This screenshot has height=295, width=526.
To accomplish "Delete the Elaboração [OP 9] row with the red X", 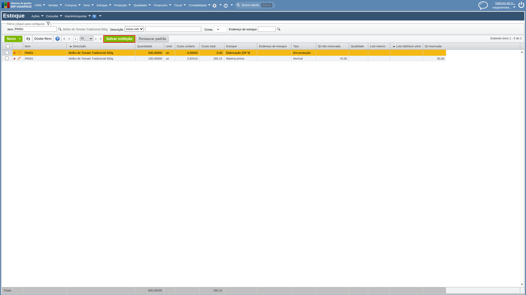I will tap(15, 53).
